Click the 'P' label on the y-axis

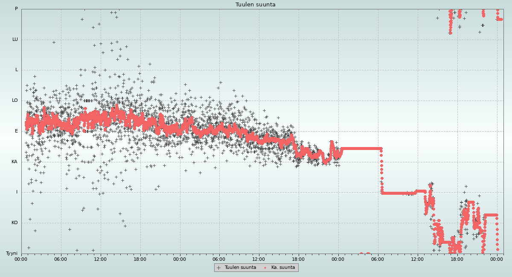[x=16, y=9]
